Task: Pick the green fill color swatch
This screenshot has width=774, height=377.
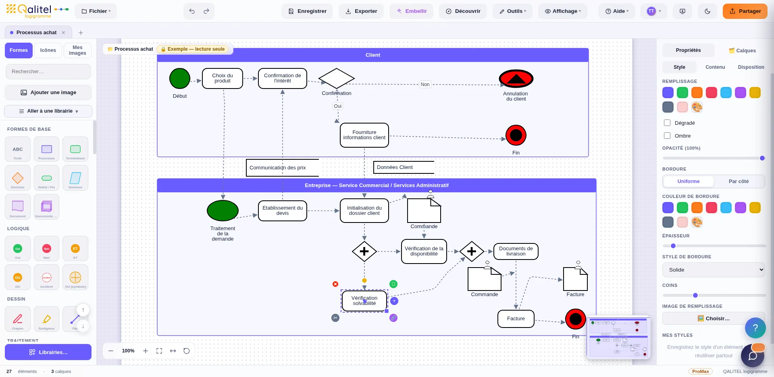Action: pos(682,93)
